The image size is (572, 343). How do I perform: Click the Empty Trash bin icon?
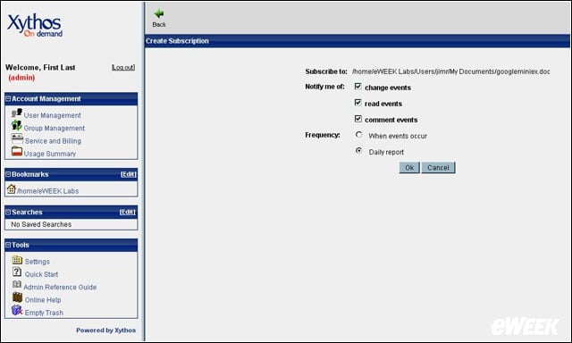pyautogui.click(x=17, y=310)
